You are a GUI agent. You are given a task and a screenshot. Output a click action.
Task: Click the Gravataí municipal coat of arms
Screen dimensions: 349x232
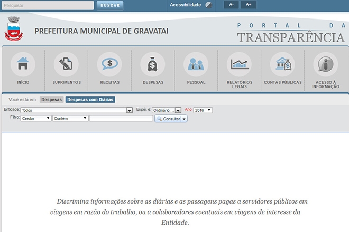click(13, 29)
